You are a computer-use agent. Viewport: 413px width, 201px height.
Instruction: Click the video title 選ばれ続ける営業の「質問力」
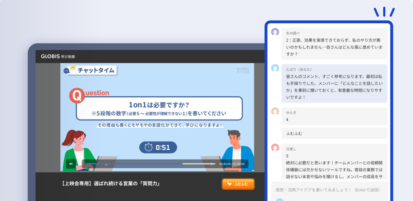coord(111,184)
